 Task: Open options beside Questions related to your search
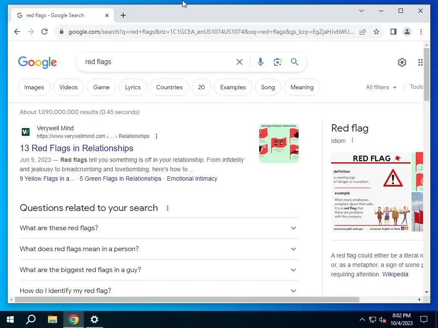(x=168, y=208)
